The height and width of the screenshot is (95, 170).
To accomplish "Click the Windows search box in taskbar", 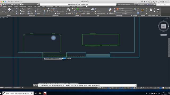I will click(18, 93).
